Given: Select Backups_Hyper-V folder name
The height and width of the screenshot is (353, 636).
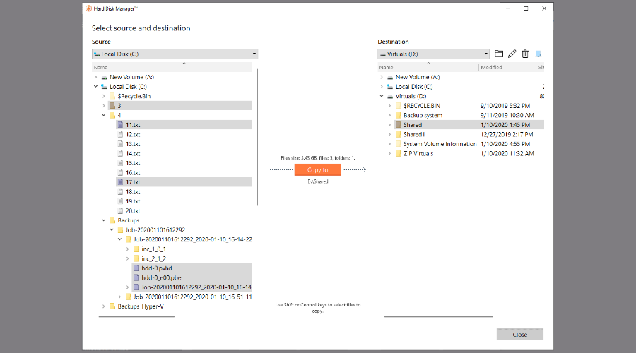Looking at the screenshot, I should pyautogui.click(x=141, y=306).
